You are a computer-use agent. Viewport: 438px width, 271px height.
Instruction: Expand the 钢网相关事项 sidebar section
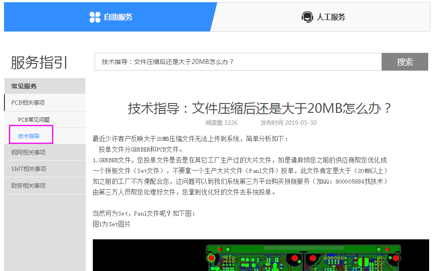click(x=28, y=152)
